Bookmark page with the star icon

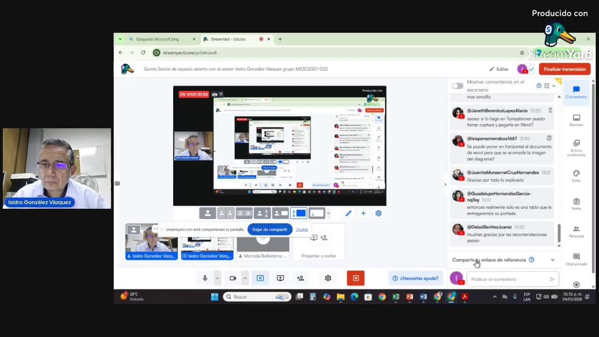522,53
